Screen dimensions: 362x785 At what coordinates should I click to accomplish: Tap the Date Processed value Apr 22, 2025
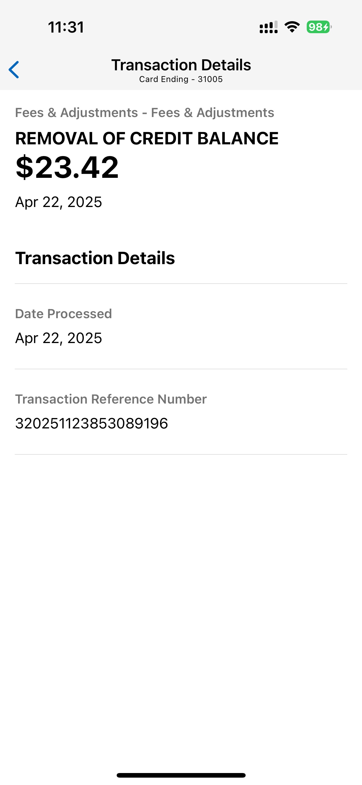tap(59, 338)
